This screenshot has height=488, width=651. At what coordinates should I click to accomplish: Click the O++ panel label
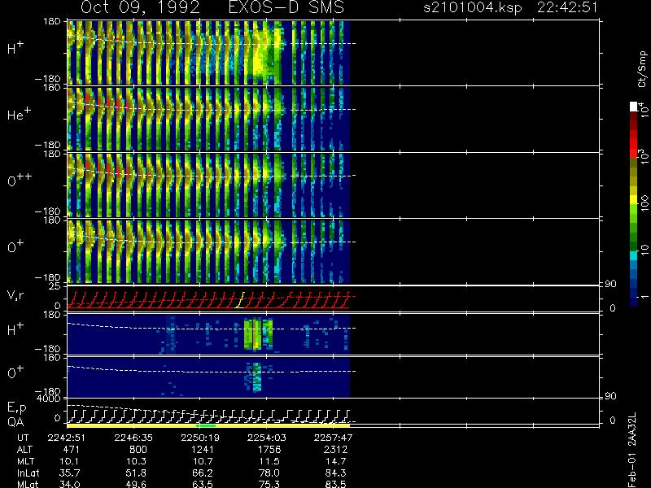pyautogui.click(x=20, y=180)
